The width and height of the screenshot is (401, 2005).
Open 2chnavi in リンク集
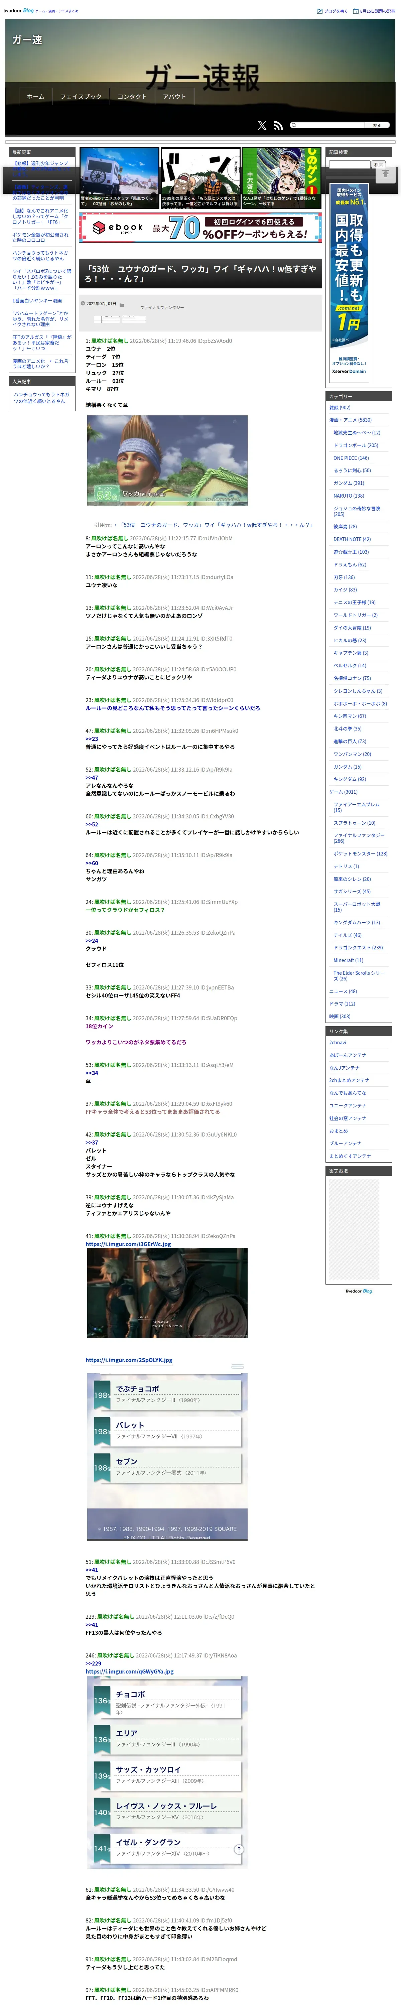tap(337, 1043)
